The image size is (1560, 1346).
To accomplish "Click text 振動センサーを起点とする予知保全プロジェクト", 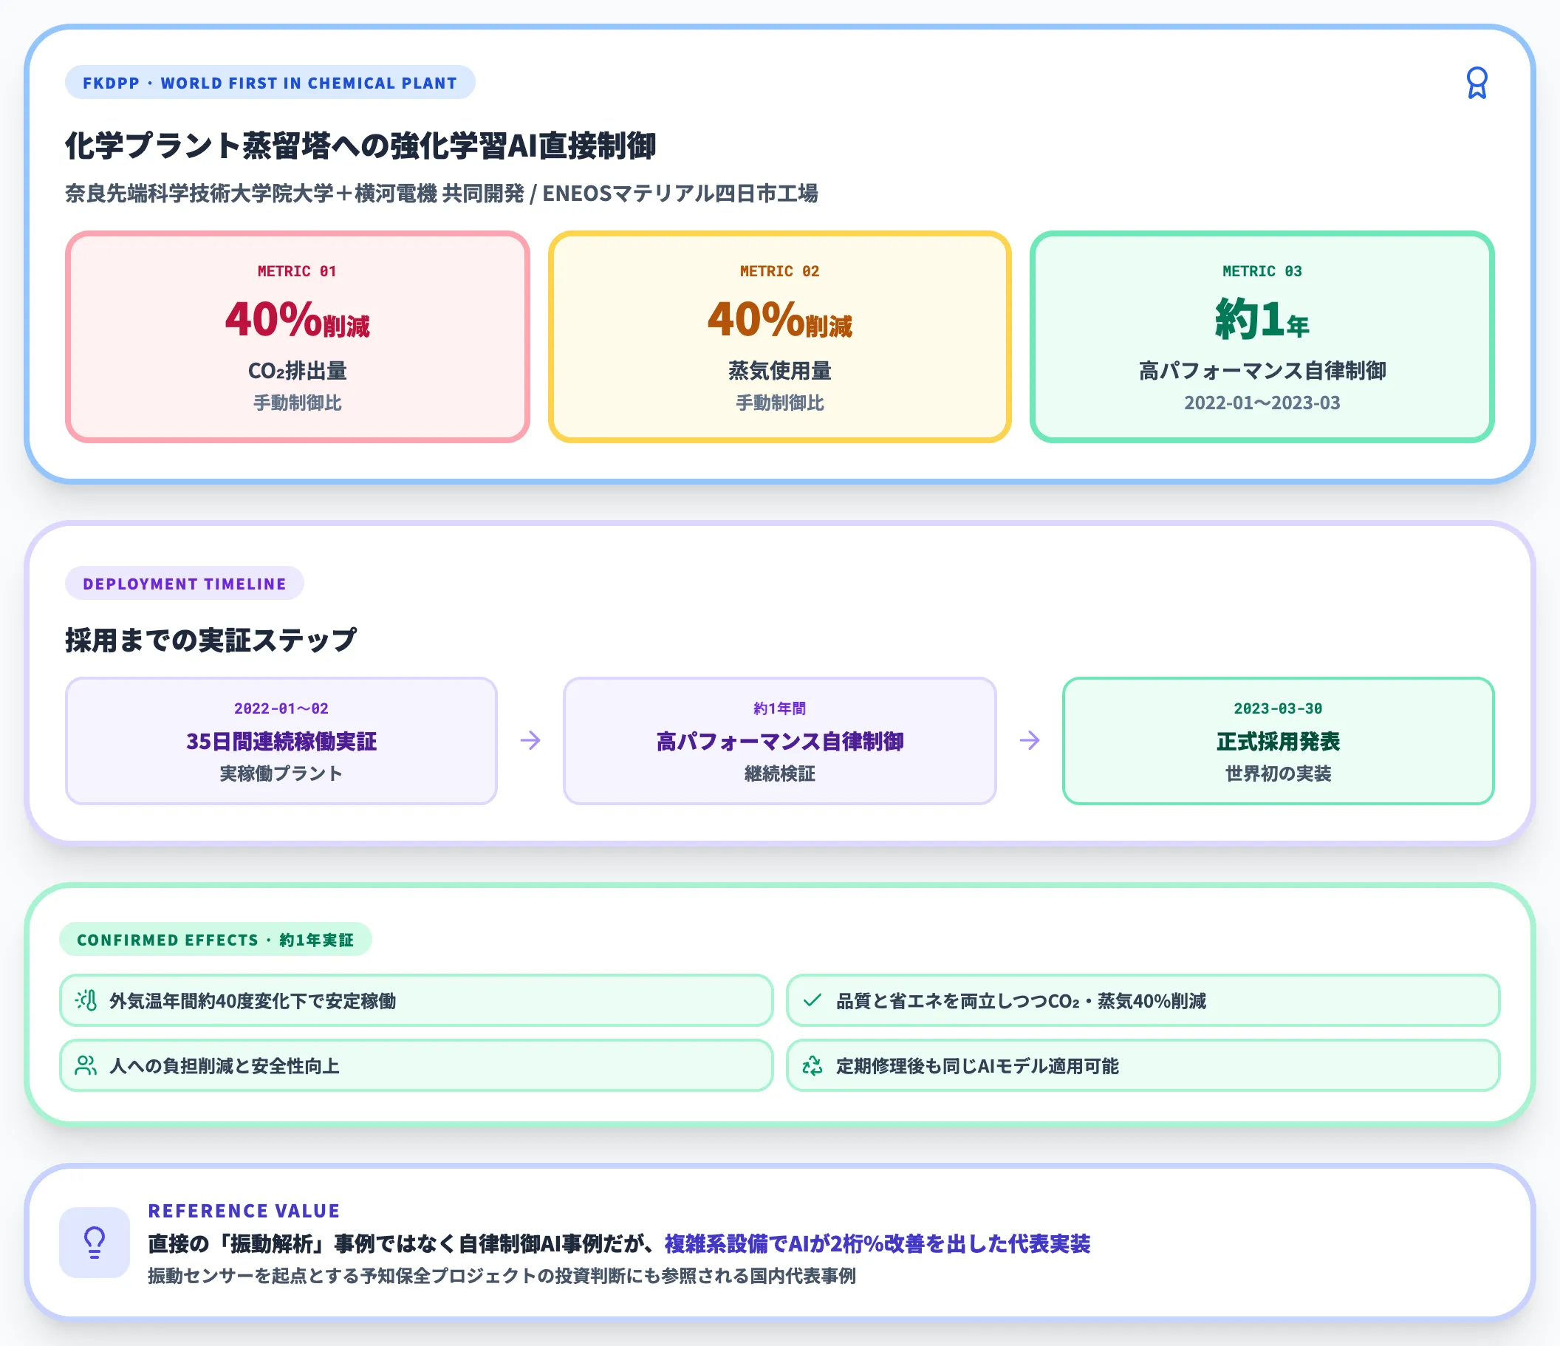I will [341, 1276].
